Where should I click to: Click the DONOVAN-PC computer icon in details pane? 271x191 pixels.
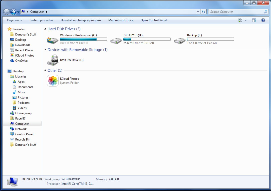(x=13, y=182)
